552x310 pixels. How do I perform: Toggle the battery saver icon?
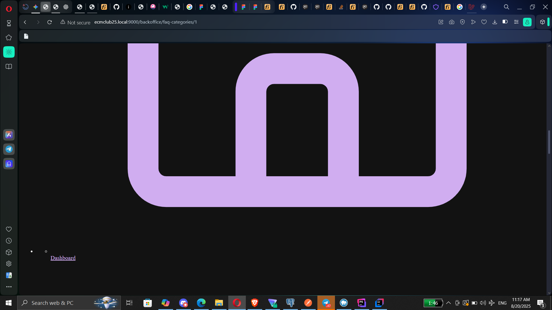(505, 22)
